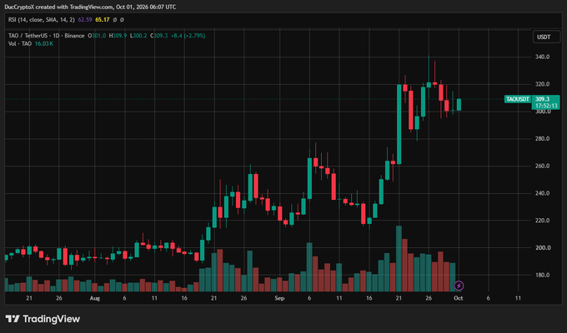Click the tallest volume bar at Sep 21

(399, 259)
